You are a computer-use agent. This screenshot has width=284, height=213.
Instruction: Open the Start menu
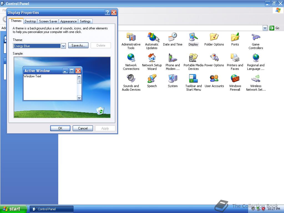tap(13, 209)
